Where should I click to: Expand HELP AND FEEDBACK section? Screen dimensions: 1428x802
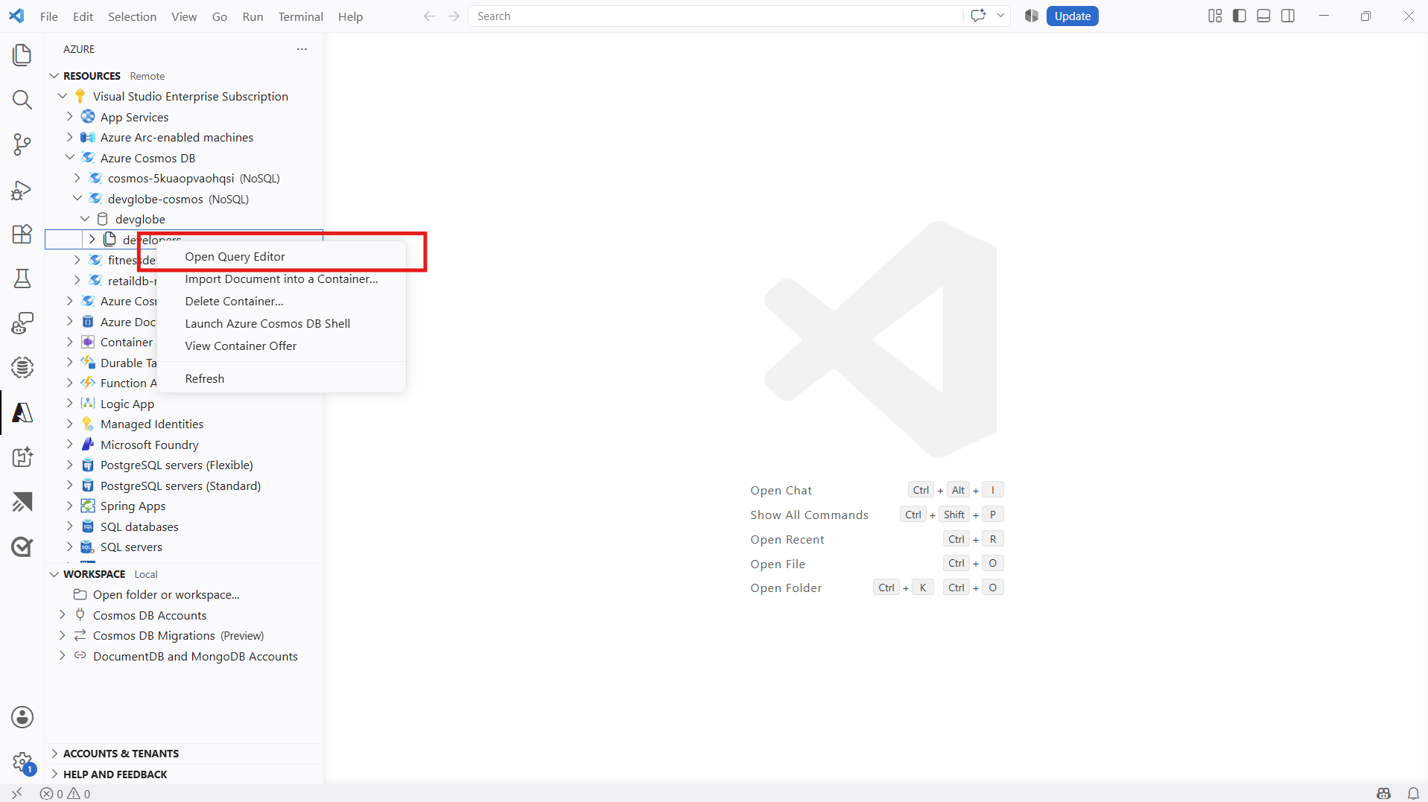pos(54,774)
